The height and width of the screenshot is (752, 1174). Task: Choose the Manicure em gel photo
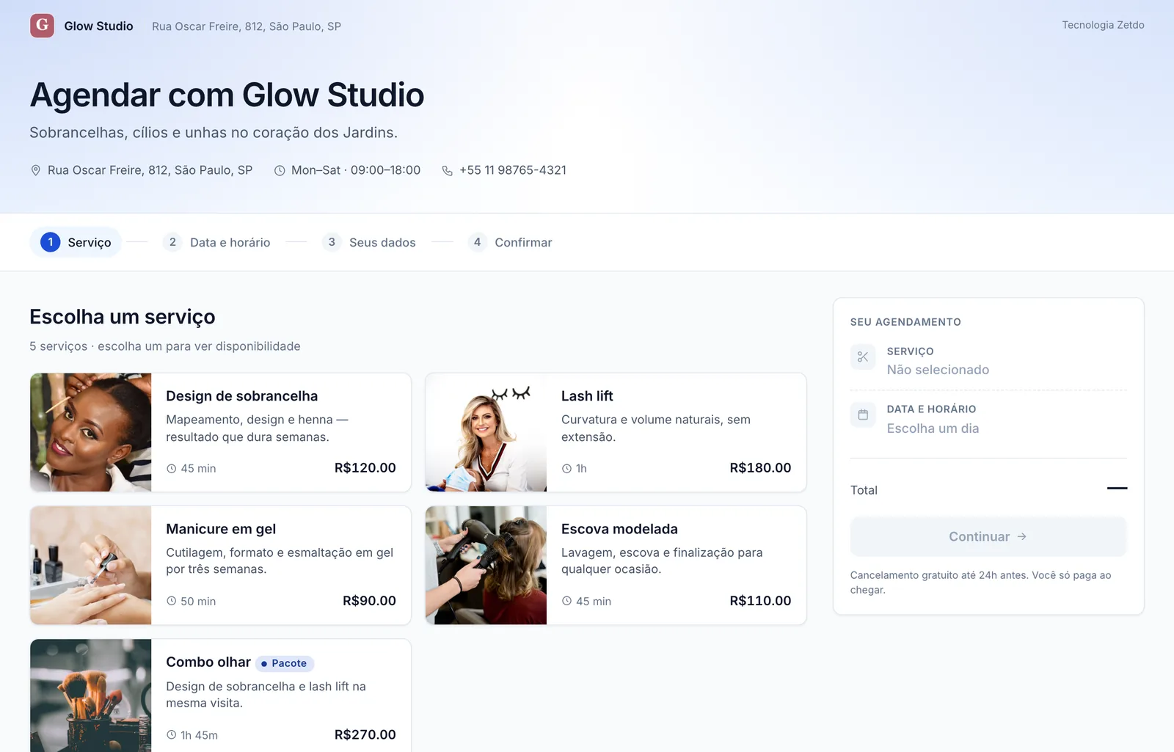91,566
